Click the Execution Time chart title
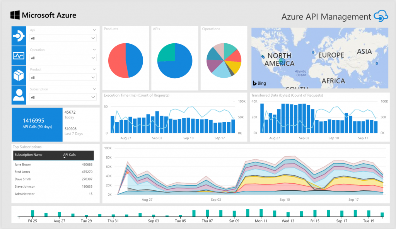 click(137, 95)
